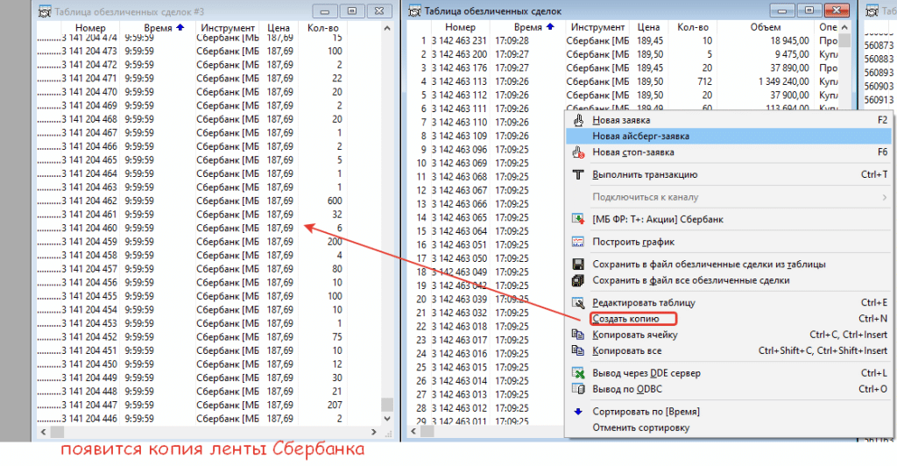Click the 'Инструмент' column header in the right table
Viewport: 897px width, 466px height.
point(596,29)
